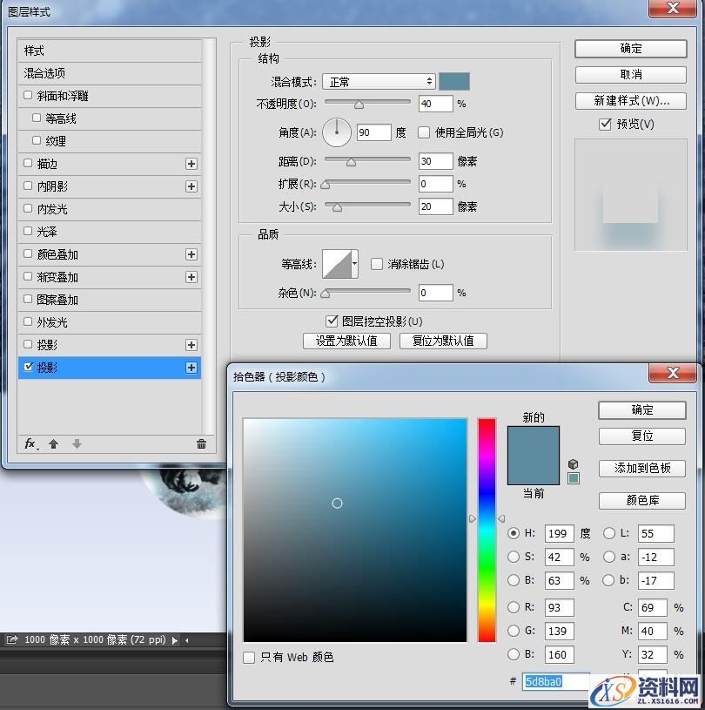Toggle the 使用全局光 checkbox
This screenshot has width=705, height=710.
point(425,132)
